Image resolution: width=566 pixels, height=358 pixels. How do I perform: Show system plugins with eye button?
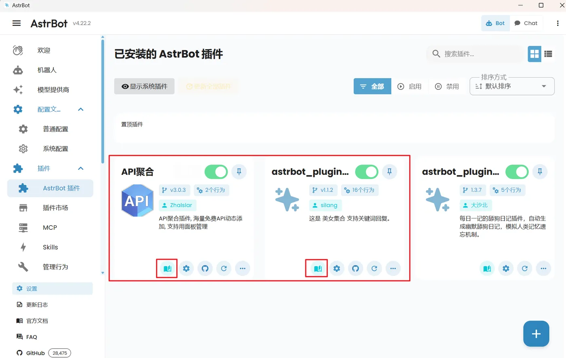pyautogui.click(x=144, y=86)
